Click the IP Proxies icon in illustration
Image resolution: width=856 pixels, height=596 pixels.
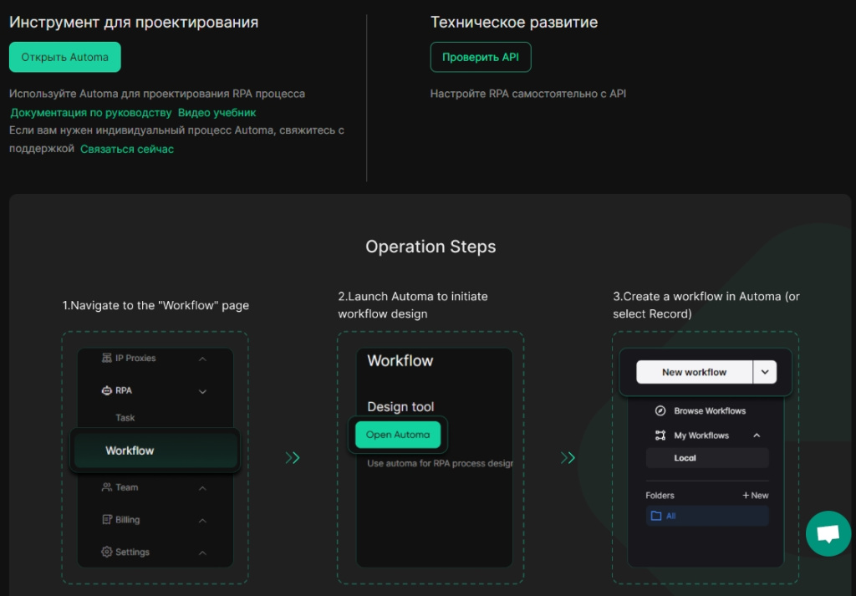(107, 358)
